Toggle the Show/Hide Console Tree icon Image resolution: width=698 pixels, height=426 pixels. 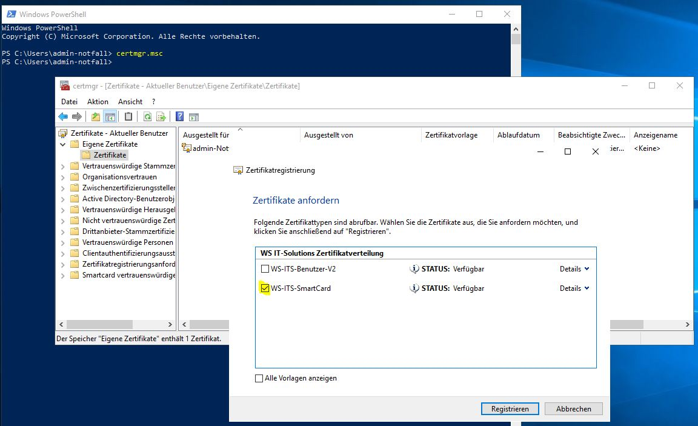pos(110,116)
